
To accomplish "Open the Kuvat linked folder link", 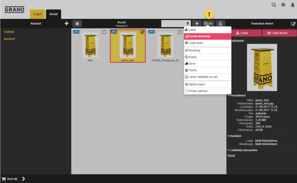I will point(231,155).
